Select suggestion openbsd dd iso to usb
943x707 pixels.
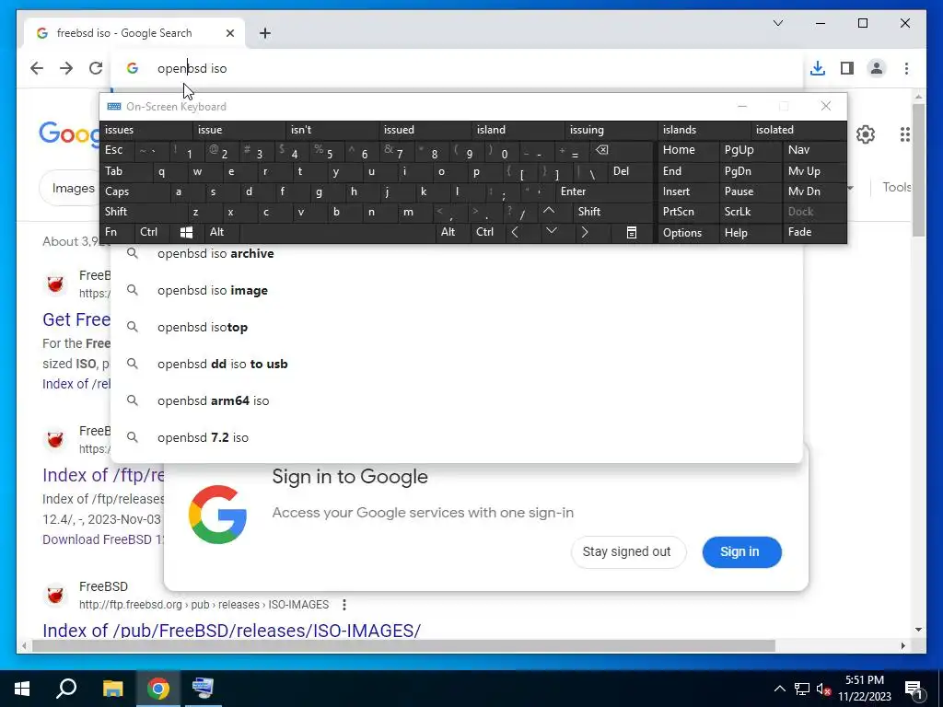coord(457,364)
